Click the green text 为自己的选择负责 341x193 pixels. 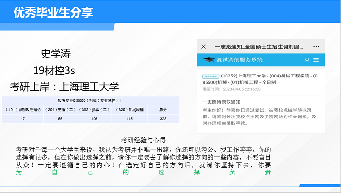(x=143, y=173)
